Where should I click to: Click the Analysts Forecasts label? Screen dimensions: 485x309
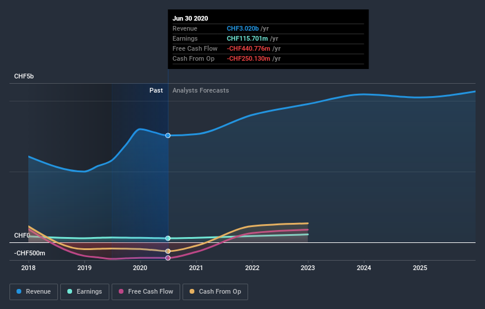[x=201, y=90]
